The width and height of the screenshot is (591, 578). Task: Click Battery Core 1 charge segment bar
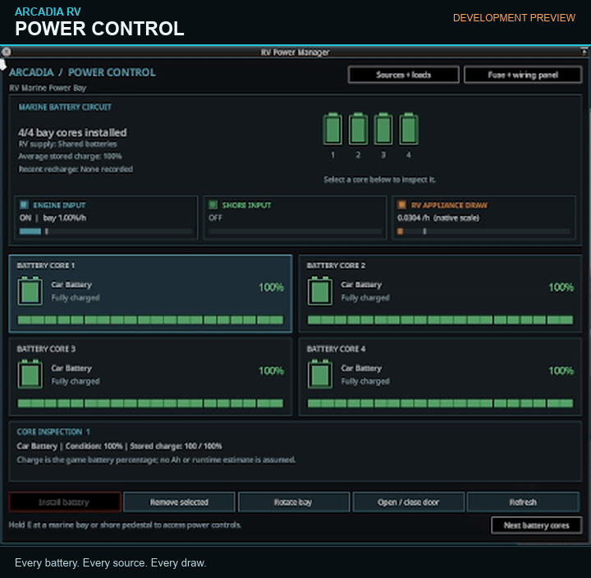point(150,320)
